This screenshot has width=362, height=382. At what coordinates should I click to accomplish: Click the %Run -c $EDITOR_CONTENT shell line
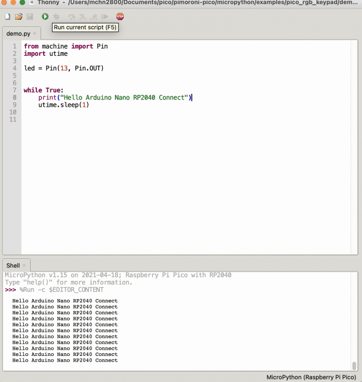61,290
